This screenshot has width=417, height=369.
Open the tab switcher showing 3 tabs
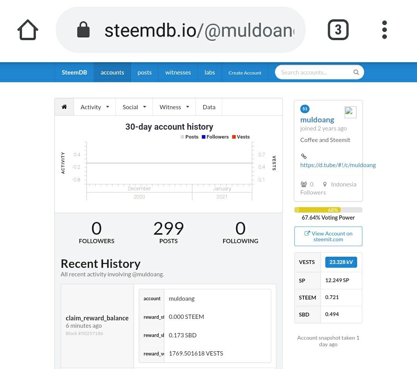coord(338,30)
